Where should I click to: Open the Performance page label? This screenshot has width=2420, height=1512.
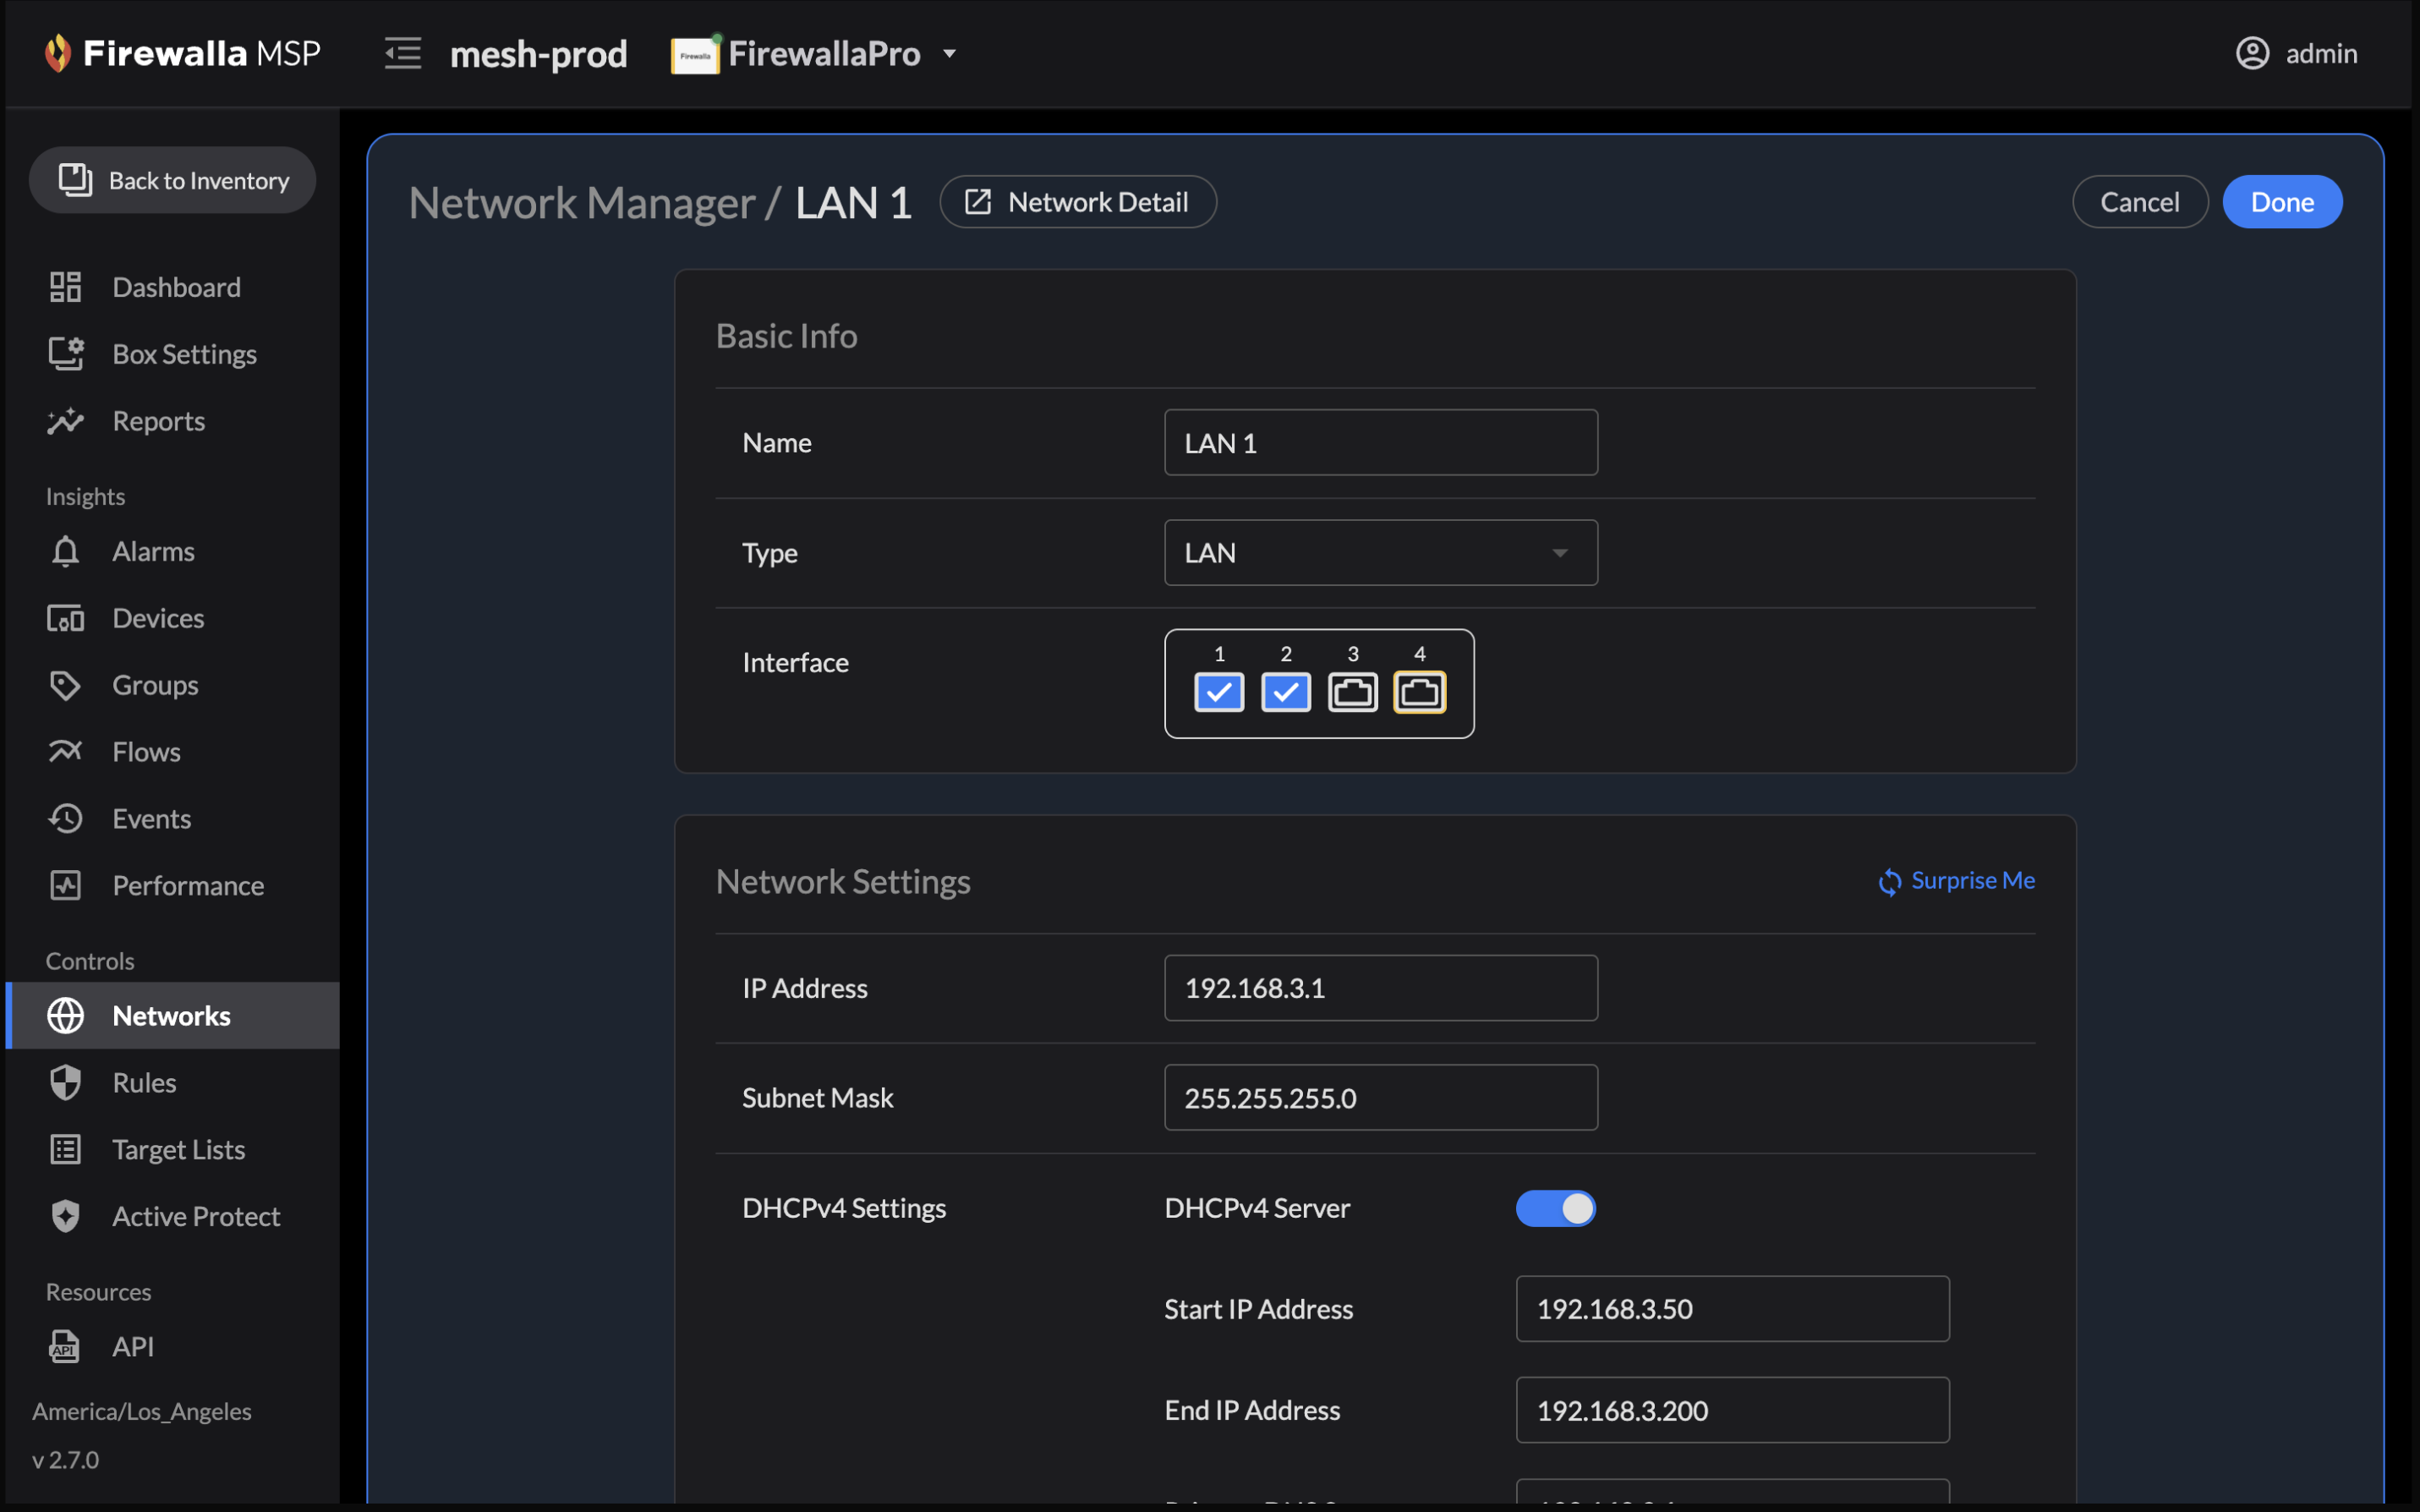(188, 886)
